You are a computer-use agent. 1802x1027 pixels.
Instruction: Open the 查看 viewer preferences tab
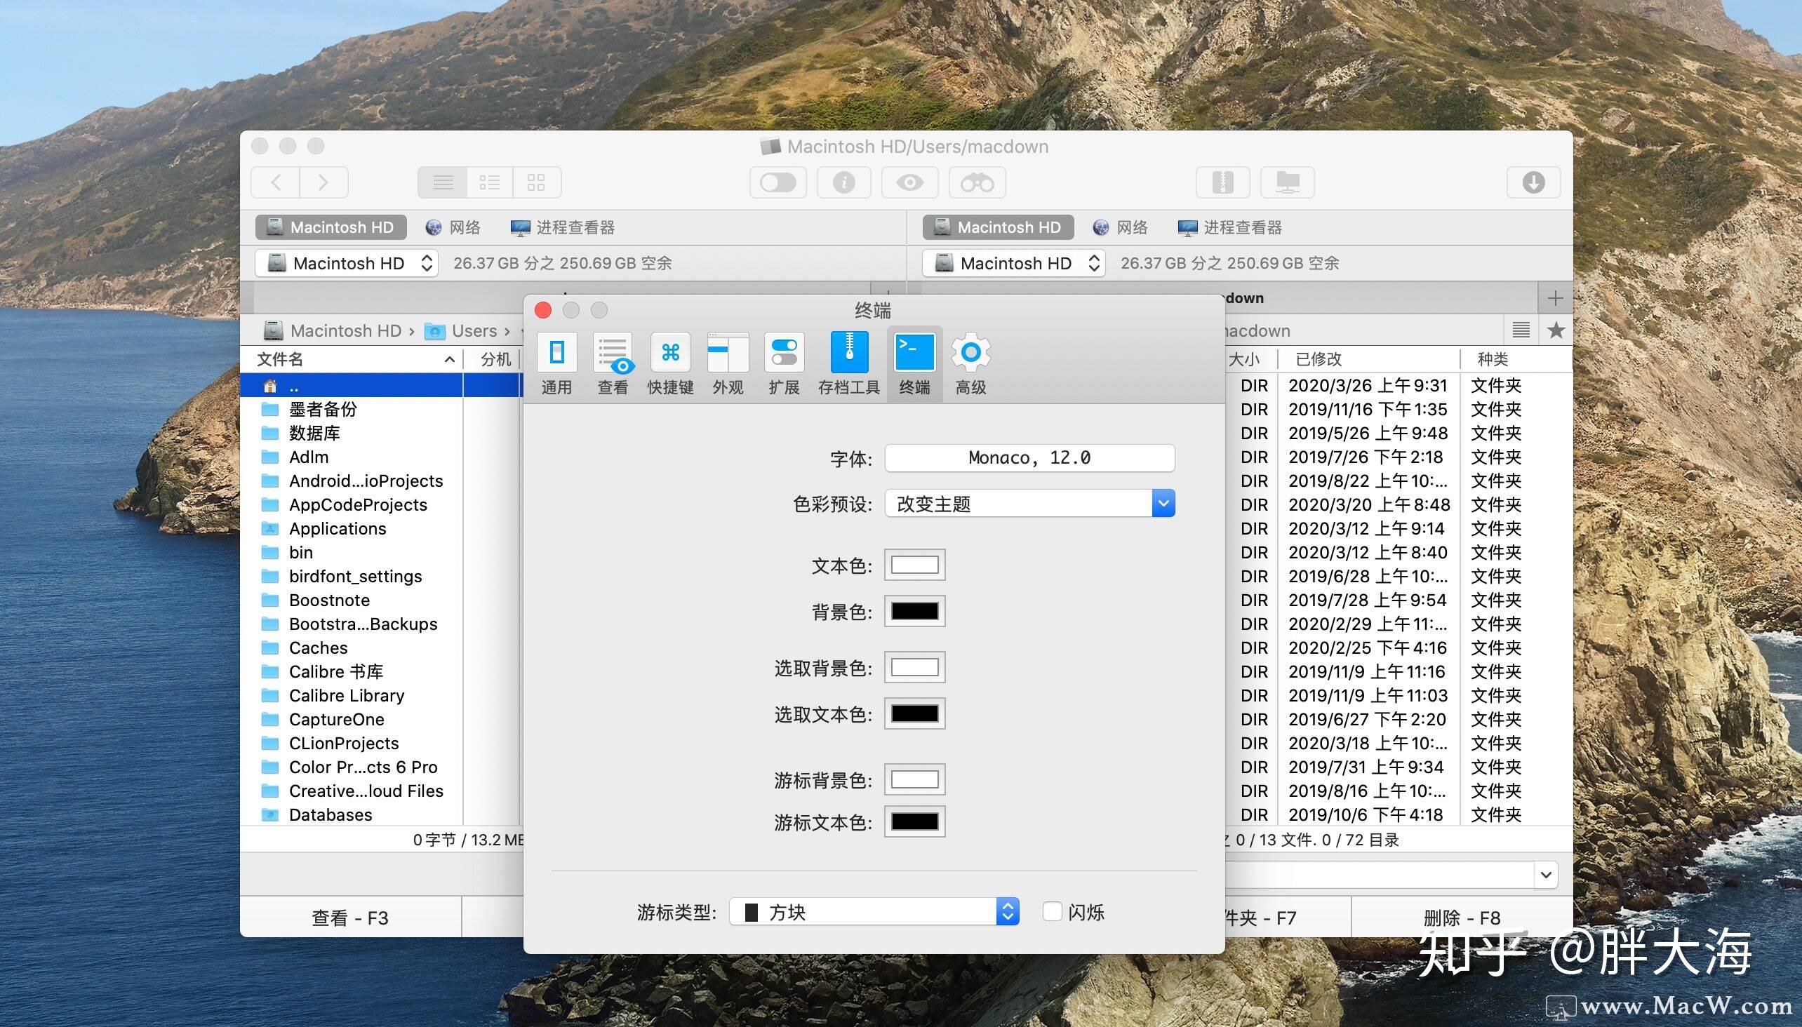click(613, 363)
